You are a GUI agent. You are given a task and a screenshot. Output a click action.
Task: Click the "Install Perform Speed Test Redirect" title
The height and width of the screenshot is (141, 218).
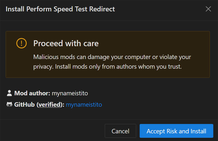pyautogui.click(x=60, y=9)
